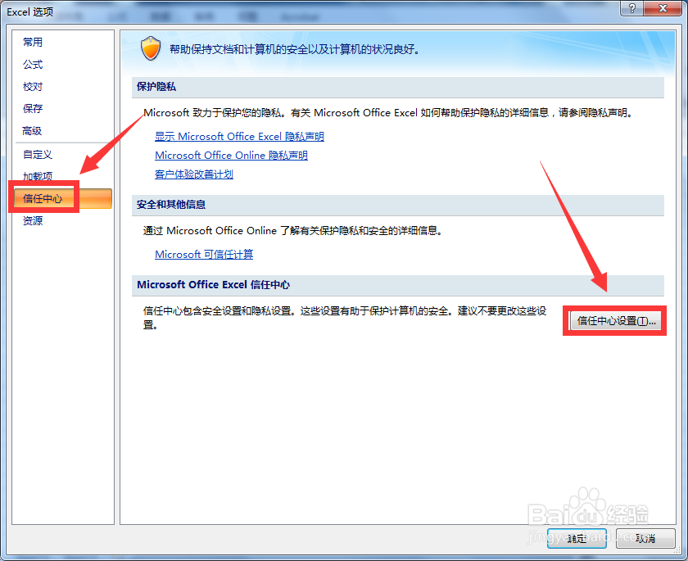Confirm with the 确定 button
The image size is (688, 561).
click(x=577, y=538)
